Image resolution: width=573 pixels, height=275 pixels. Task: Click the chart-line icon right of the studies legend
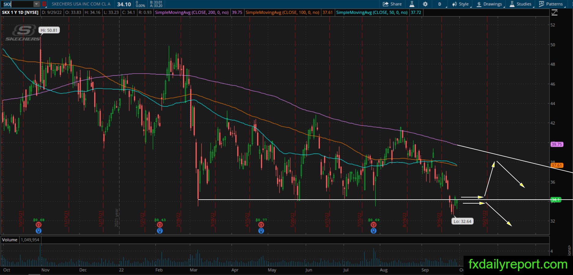click(x=554, y=13)
